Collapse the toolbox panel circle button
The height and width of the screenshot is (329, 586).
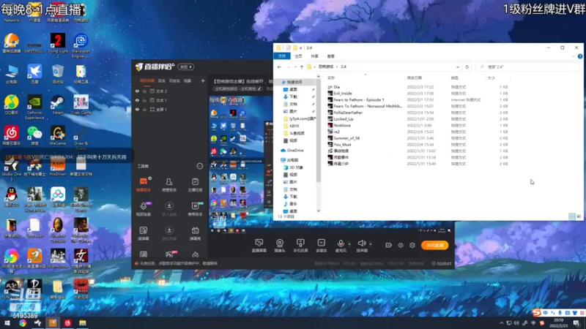click(200, 166)
